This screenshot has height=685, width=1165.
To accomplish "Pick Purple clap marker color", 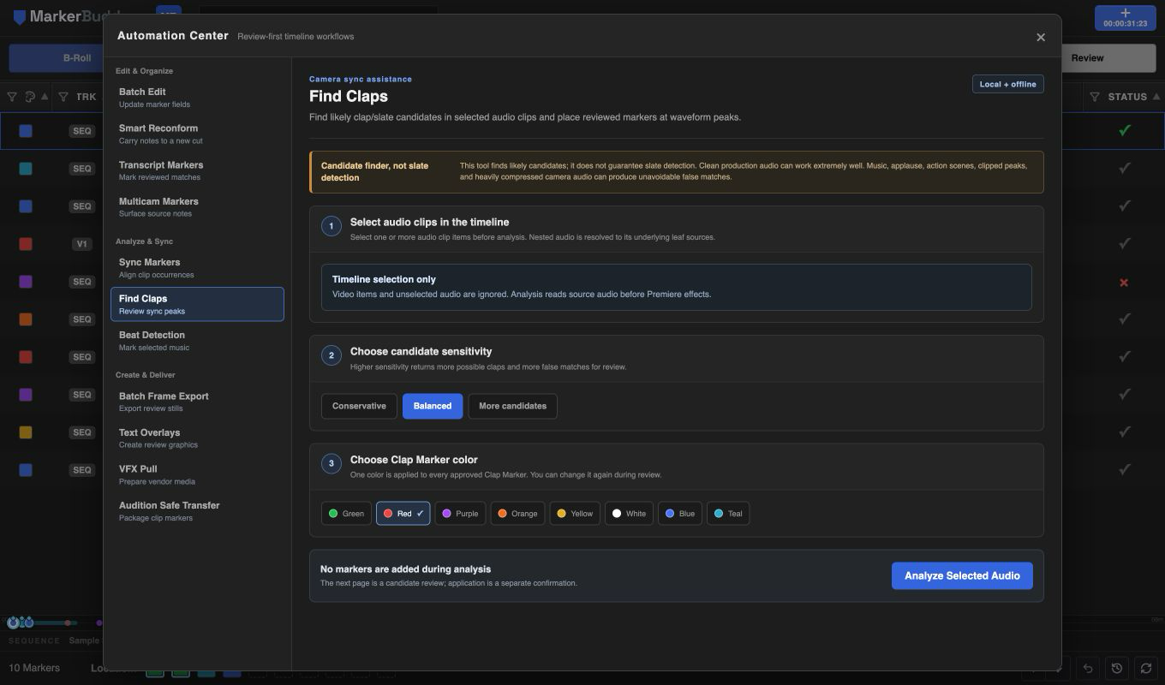I will coord(460,514).
